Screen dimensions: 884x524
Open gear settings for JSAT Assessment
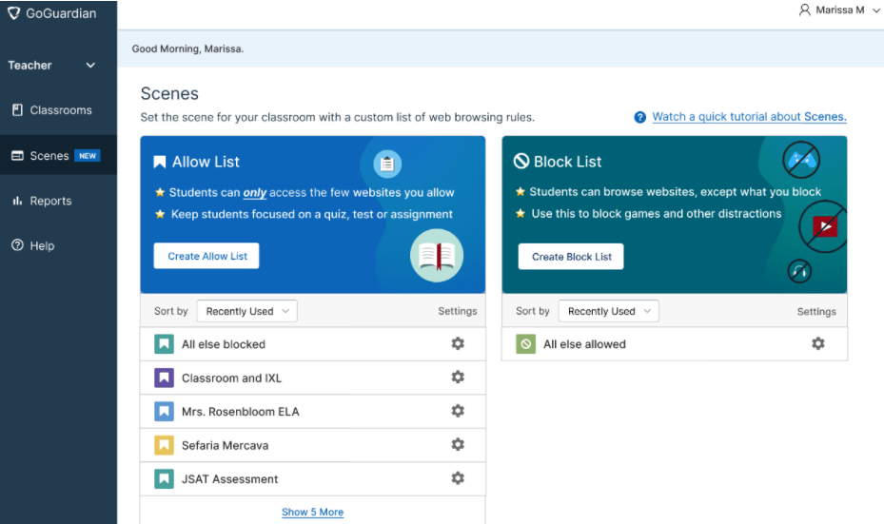458,478
